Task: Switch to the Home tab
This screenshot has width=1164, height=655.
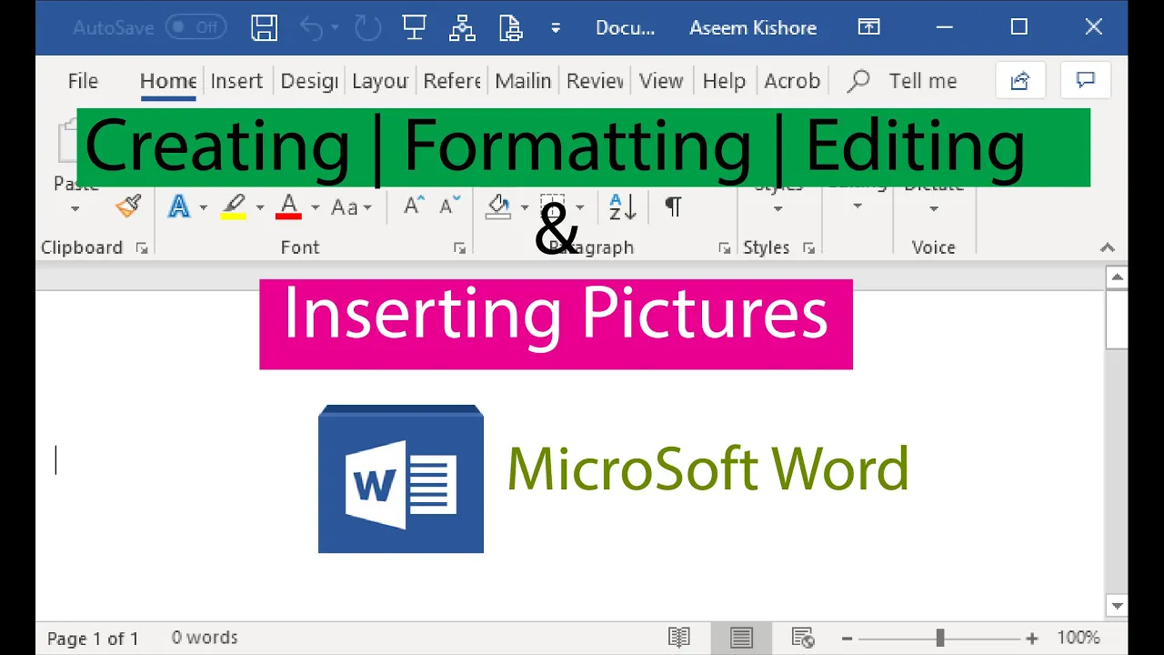Action: 168,81
